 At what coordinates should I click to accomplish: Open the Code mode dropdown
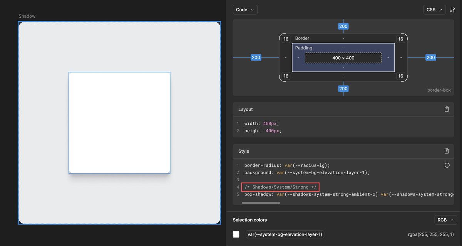245,10
